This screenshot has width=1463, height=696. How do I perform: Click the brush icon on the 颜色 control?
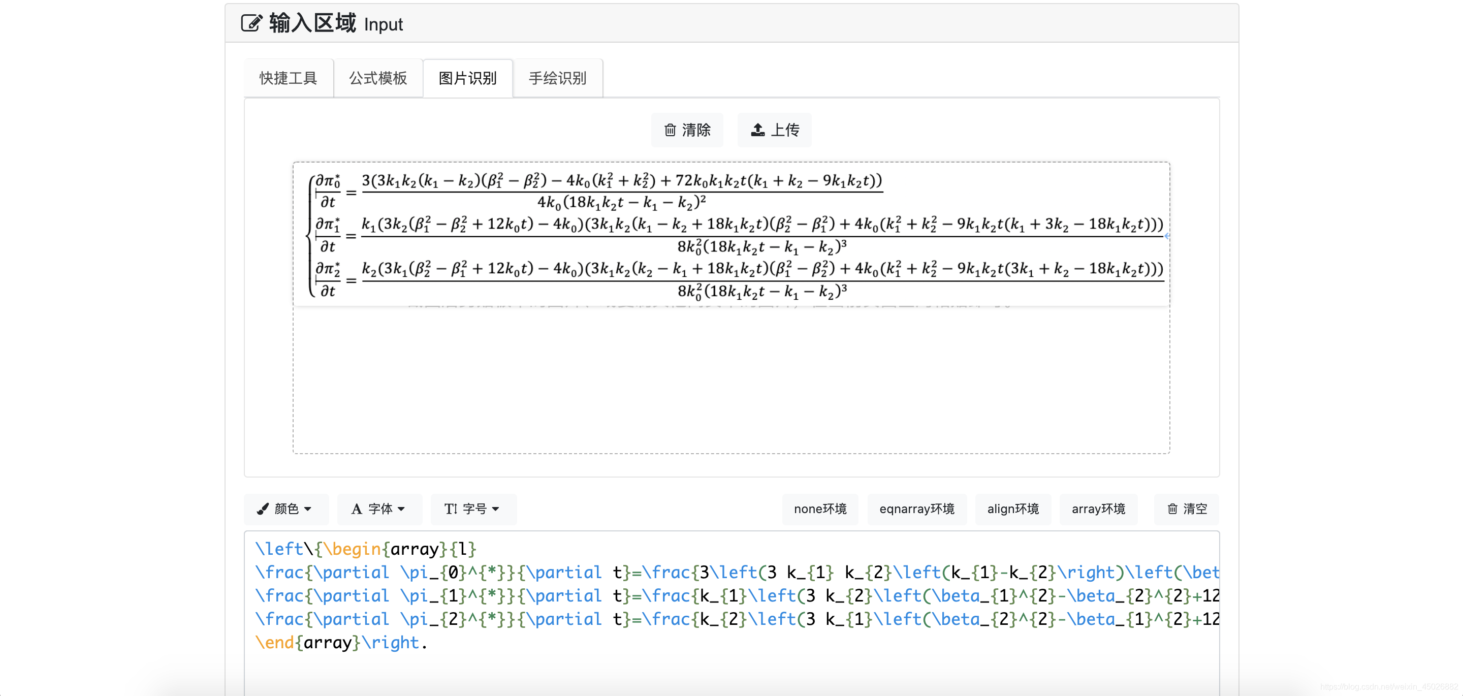click(x=263, y=509)
